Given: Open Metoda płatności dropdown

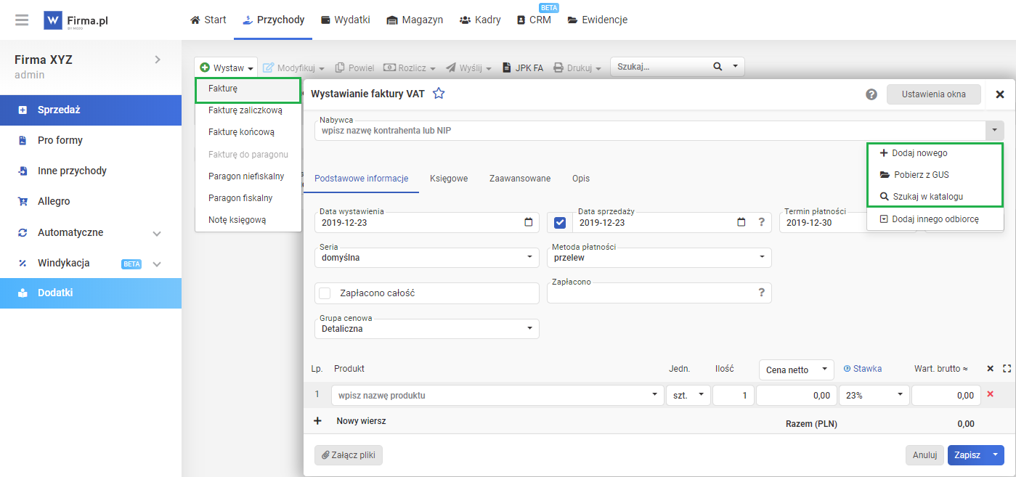Looking at the screenshot, I should 659,256.
